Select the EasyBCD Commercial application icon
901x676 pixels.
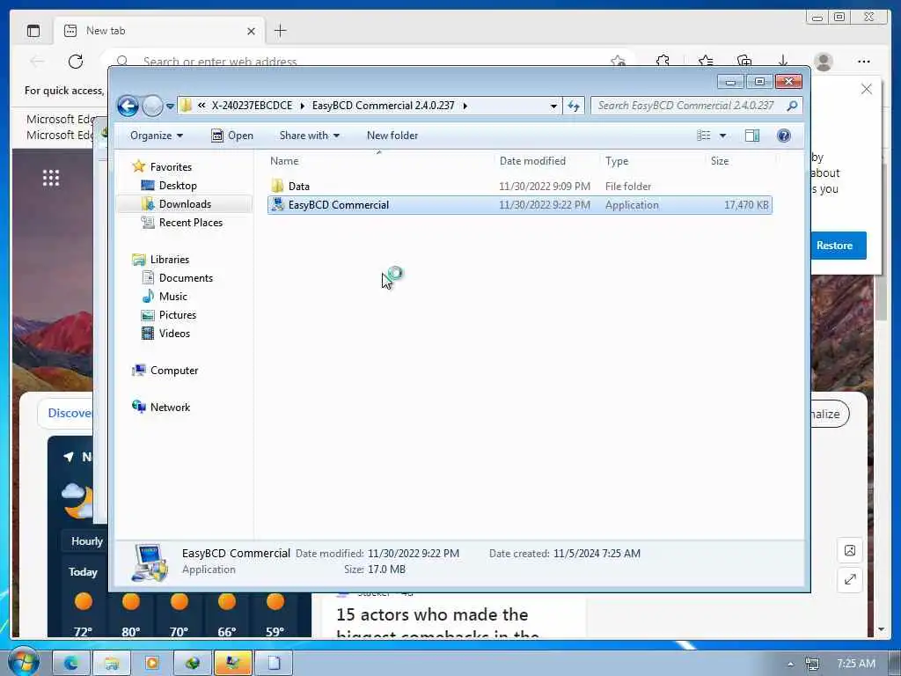pos(277,204)
